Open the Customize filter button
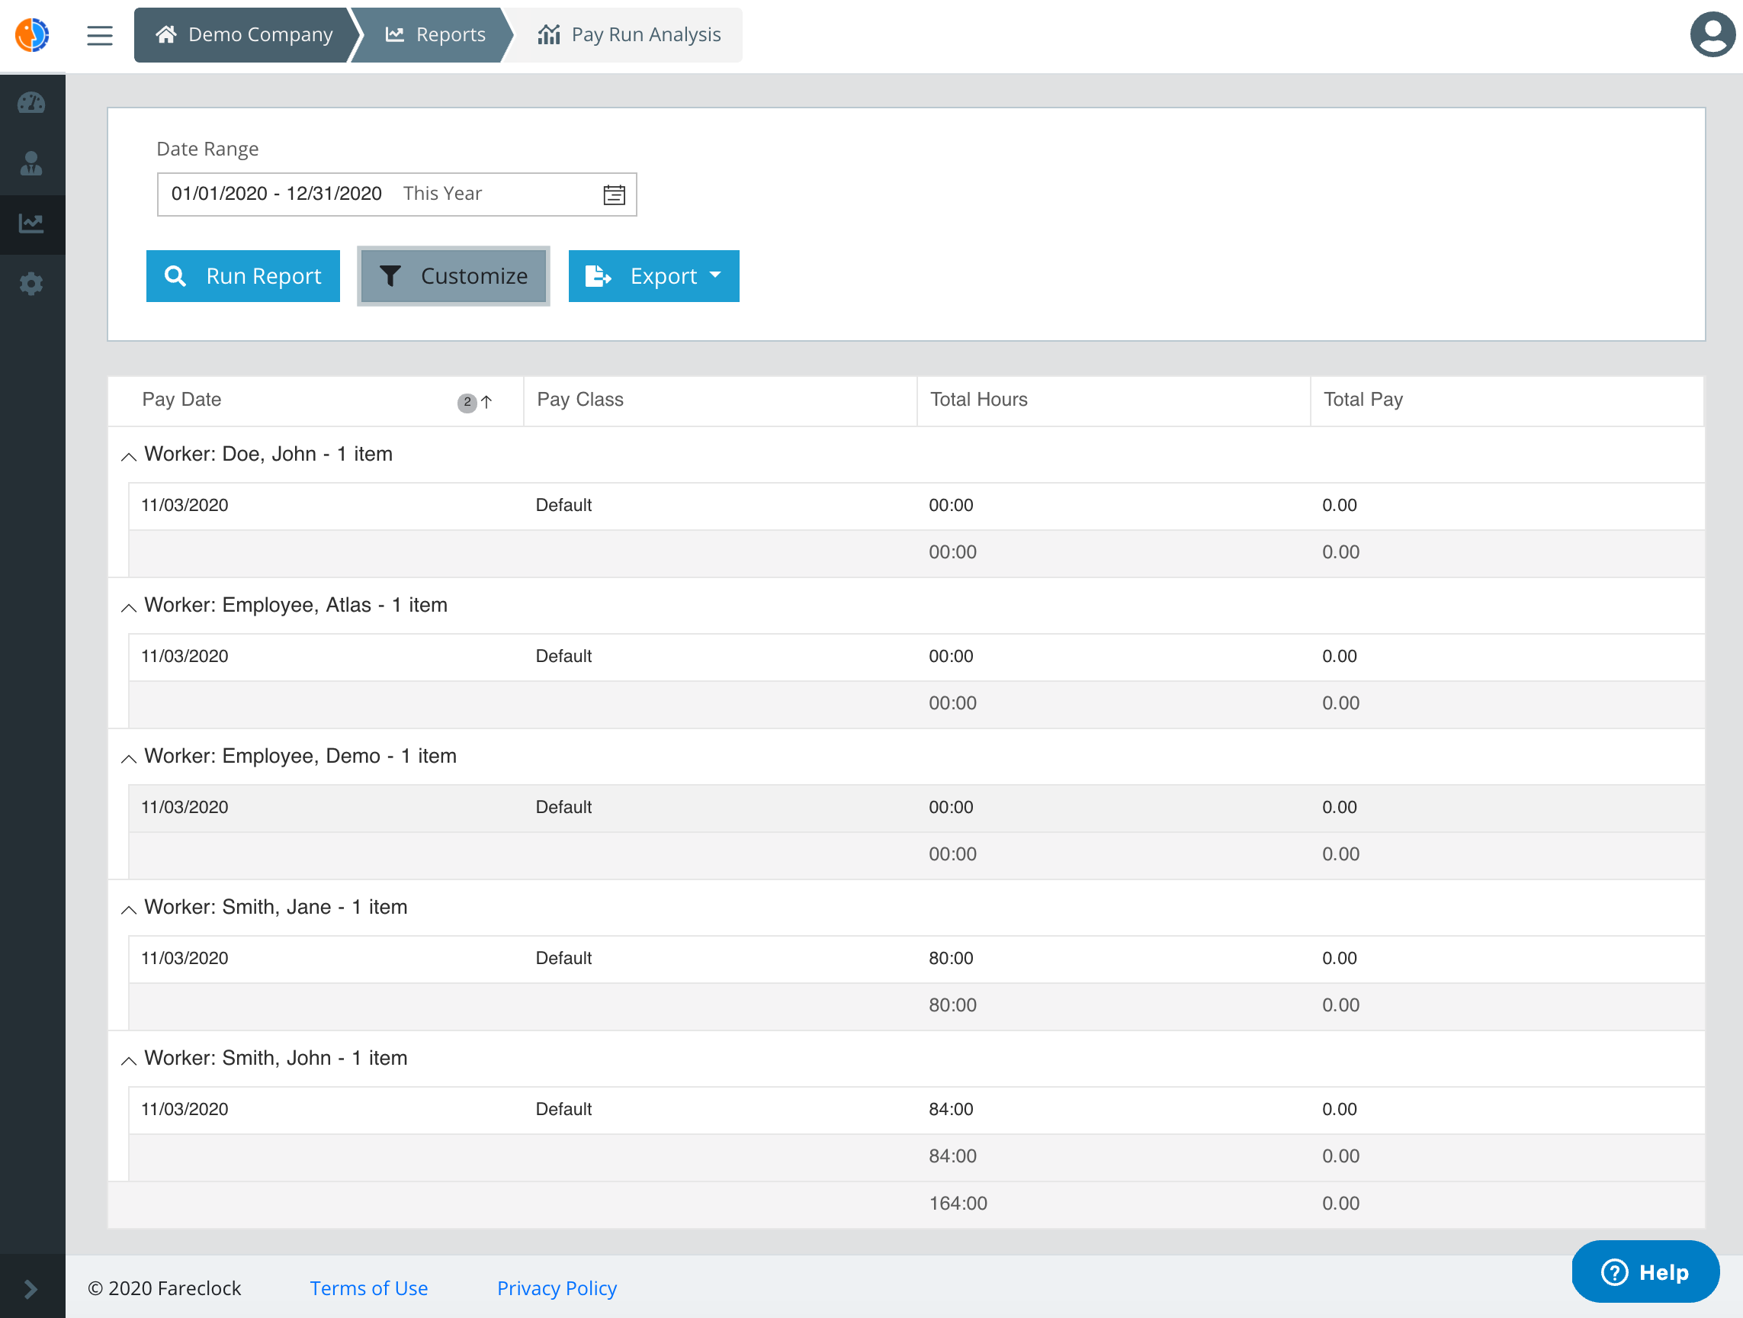1743x1318 pixels. point(453,276)
